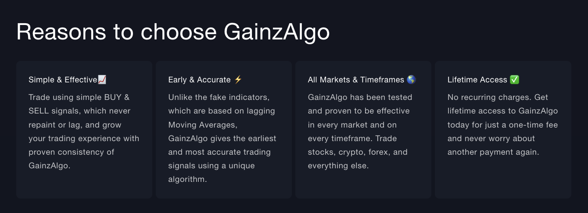Screen dimensions: 588x213
Task: Click the "everything else." text
Action: (x=338, y=166)
